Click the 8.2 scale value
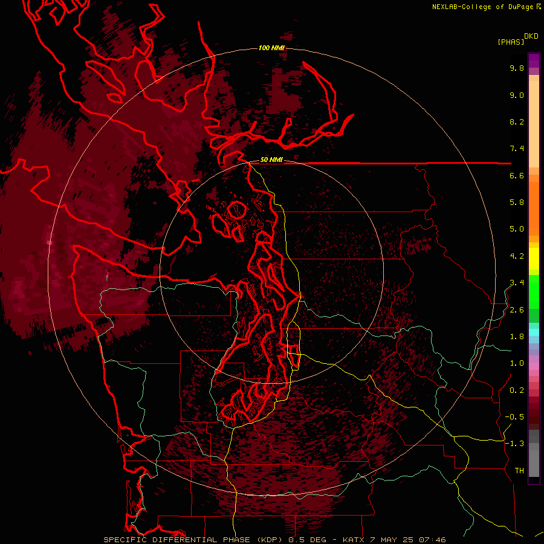The width and height of the screenshot is (544, 544). tap(517, 121)
